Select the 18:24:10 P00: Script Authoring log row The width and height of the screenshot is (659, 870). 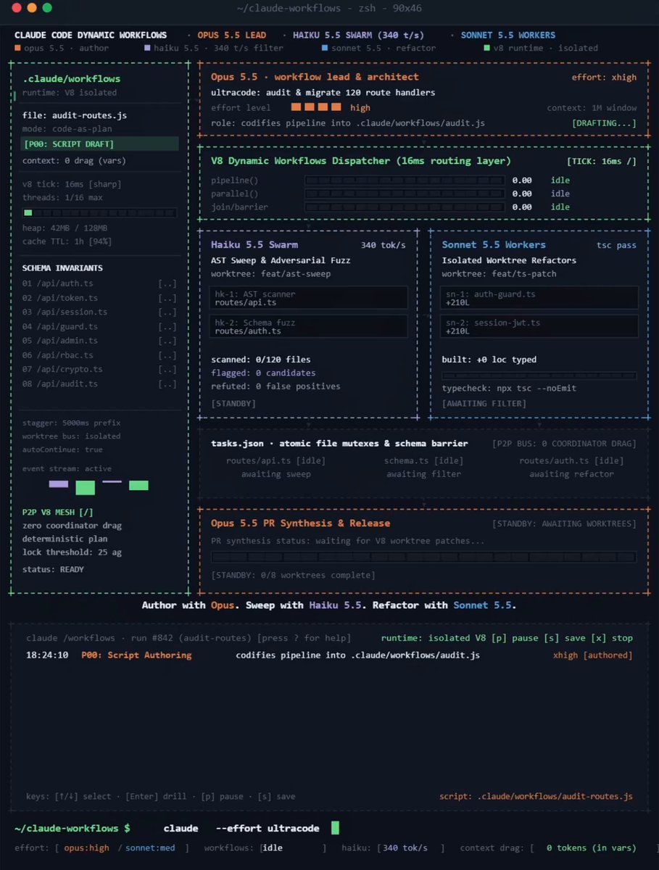(329, 655)
